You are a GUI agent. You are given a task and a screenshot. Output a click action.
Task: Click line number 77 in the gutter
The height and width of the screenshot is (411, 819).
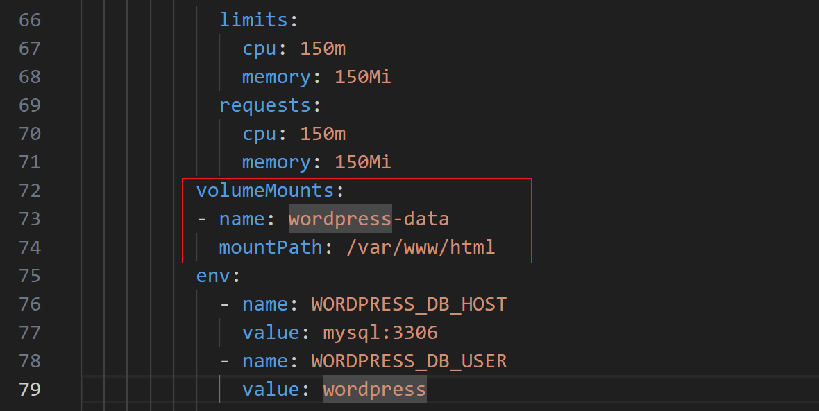click(30, 333)
